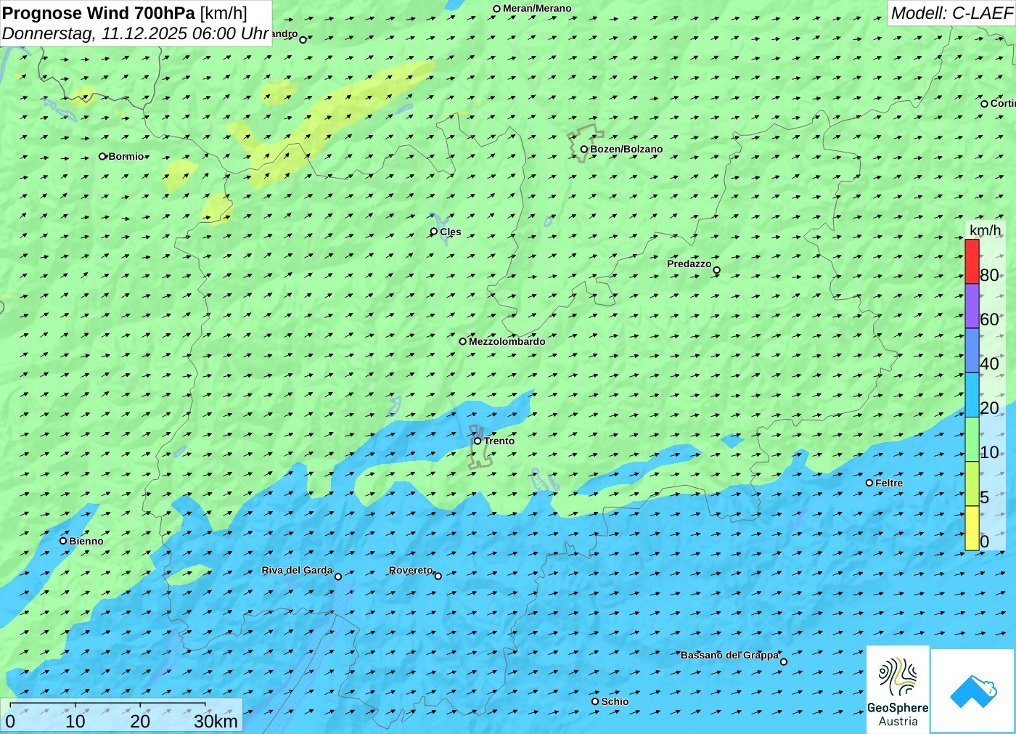Click the GeoSphere Austria logo
Image resolution: width=1016 pixels, height=734 pixels.
[898, 689]
